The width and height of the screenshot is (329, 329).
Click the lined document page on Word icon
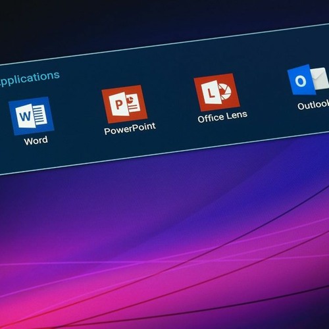click(x=40, y=114)
